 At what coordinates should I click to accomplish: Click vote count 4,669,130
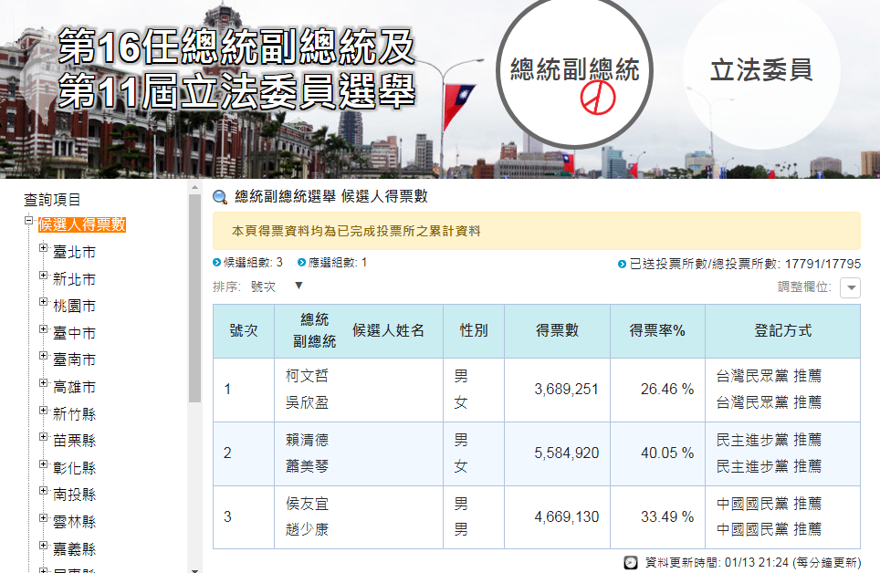click(566, 516)
